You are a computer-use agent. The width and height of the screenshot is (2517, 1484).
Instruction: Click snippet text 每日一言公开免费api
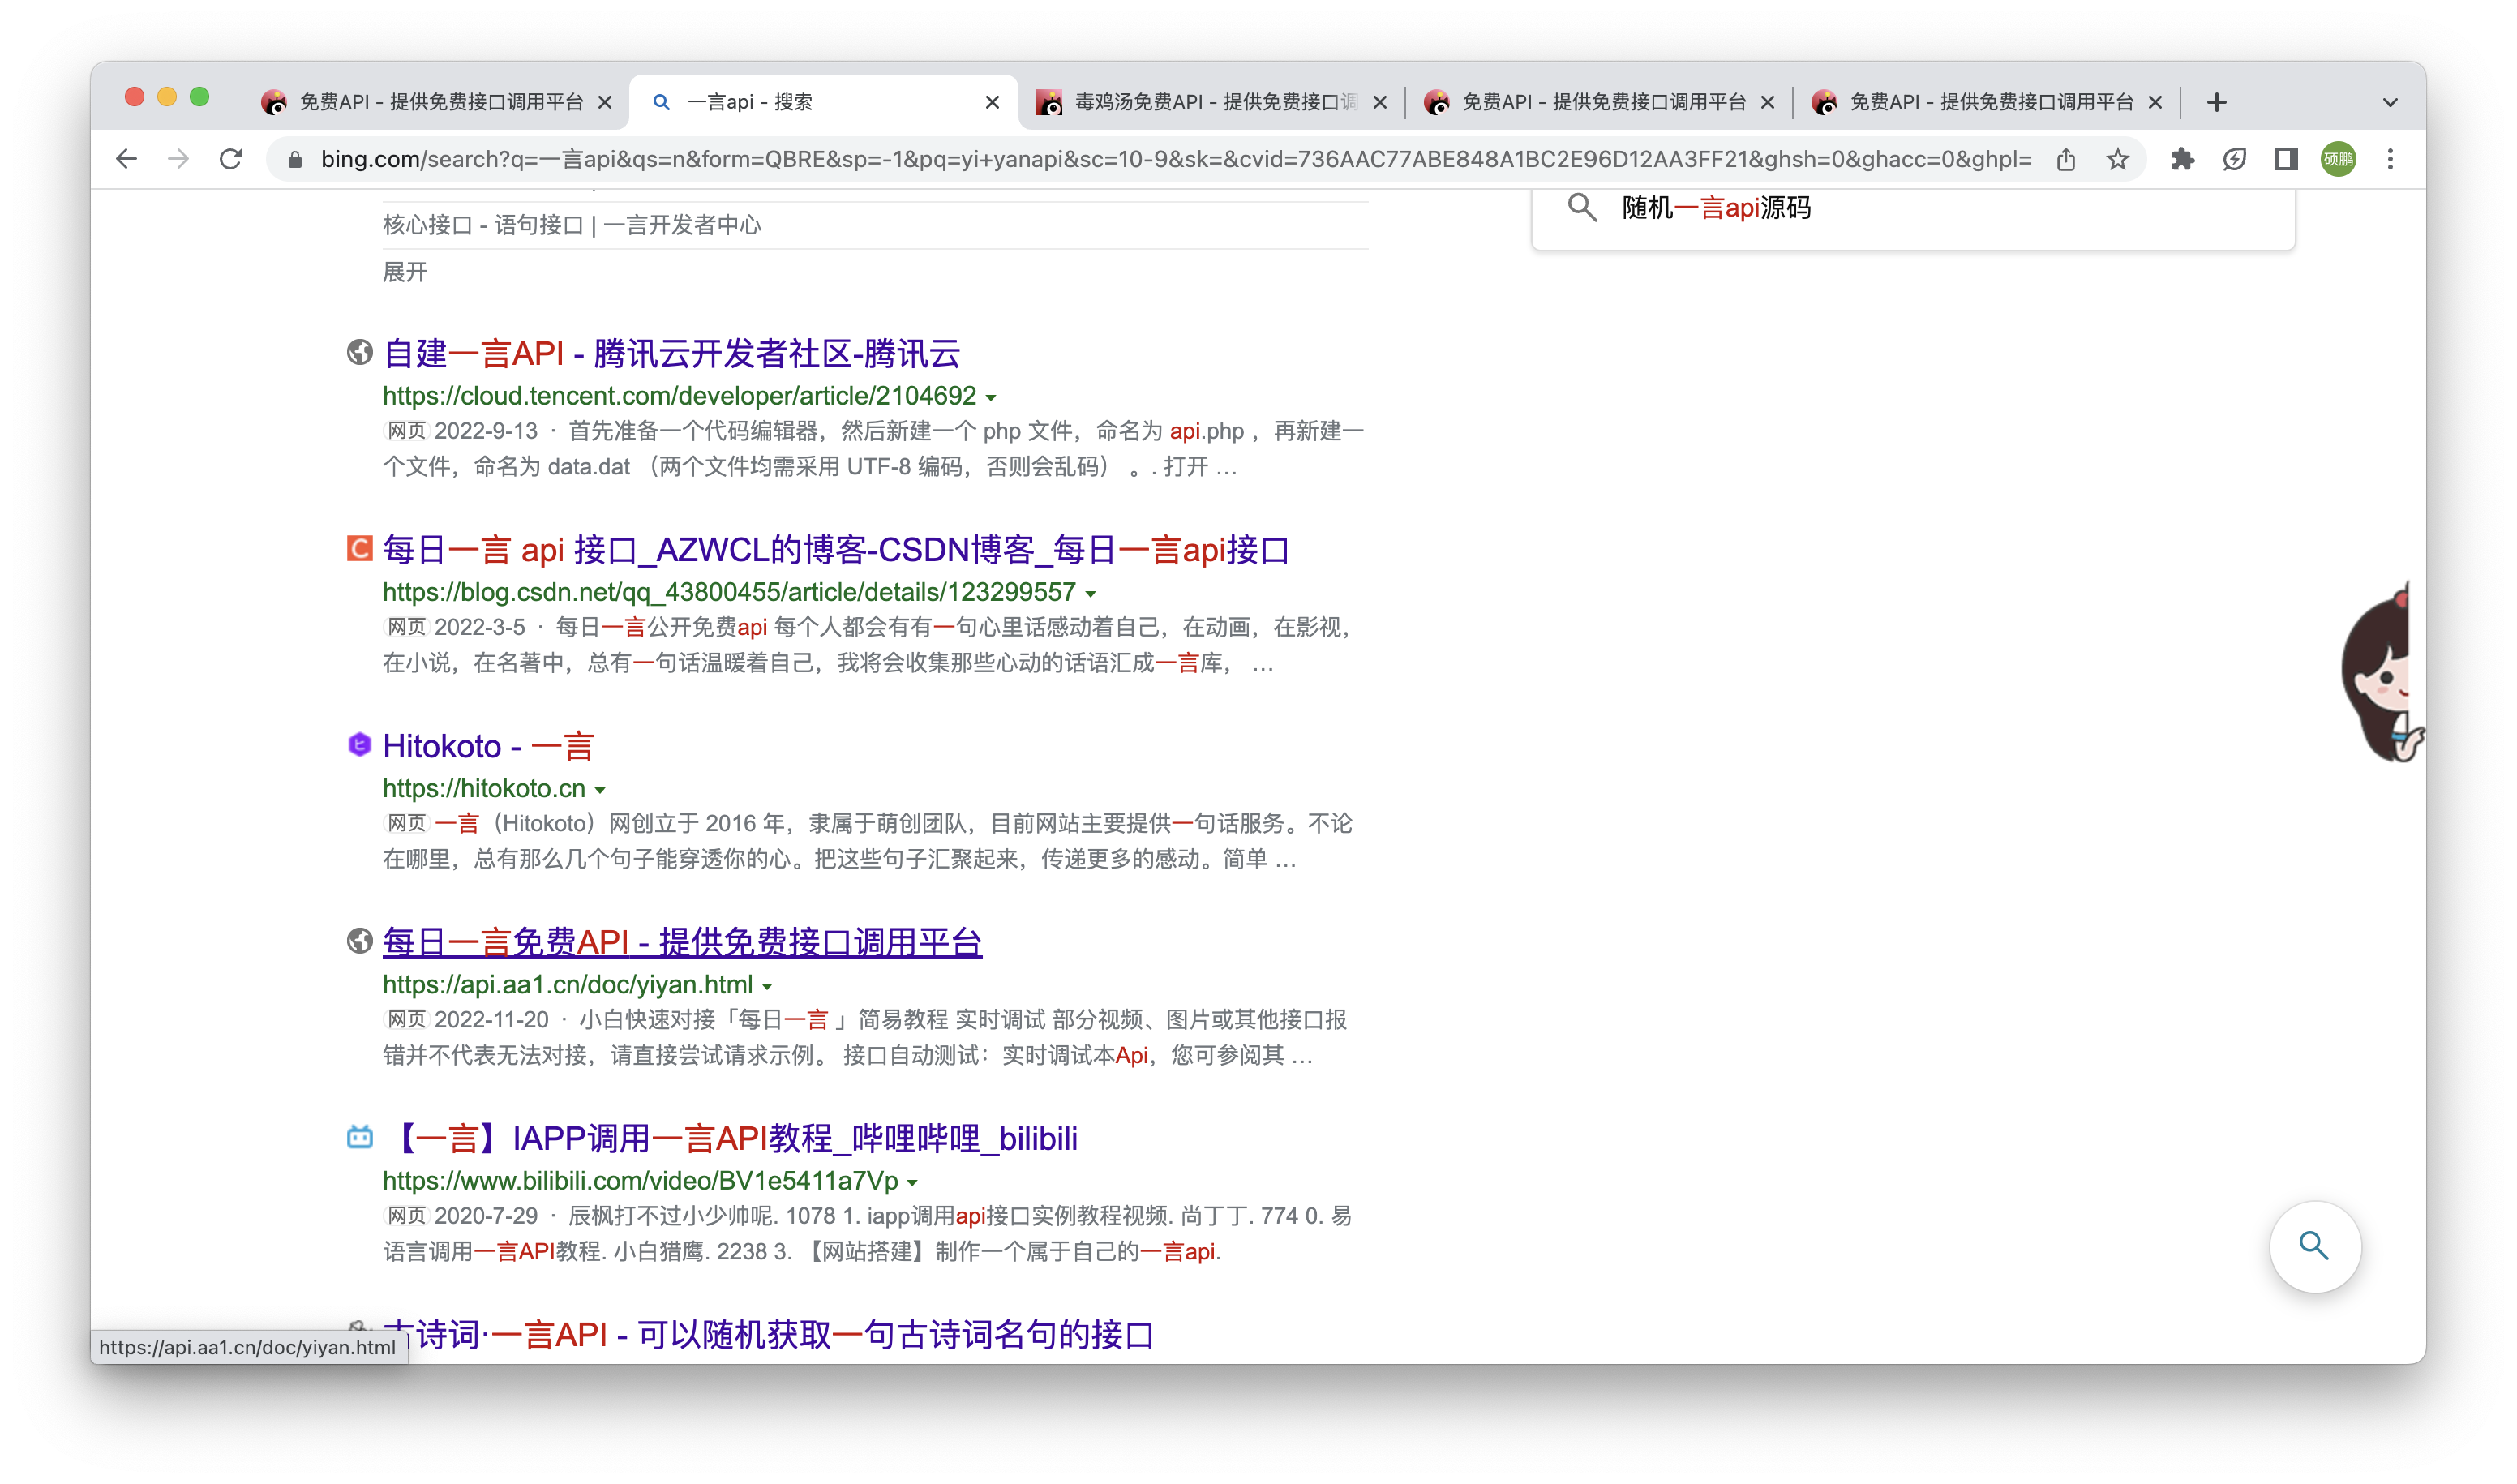661,627
